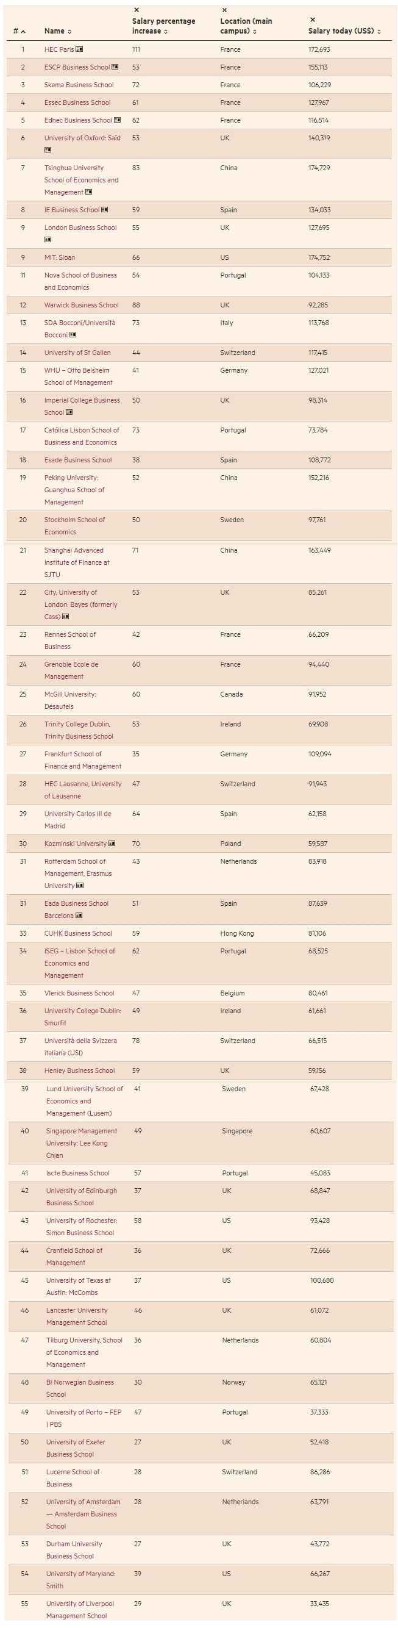Sort by Location (main campus)

(246, 26)
